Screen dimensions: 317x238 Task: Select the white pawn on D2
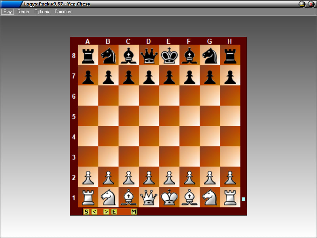[x=149, y=177]
